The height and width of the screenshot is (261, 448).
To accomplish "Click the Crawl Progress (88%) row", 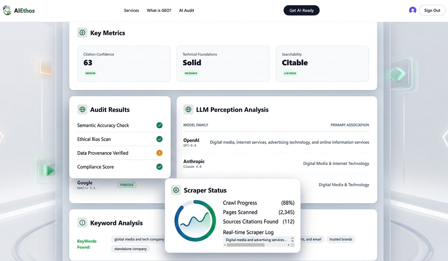I will click(x=259, y=203).
